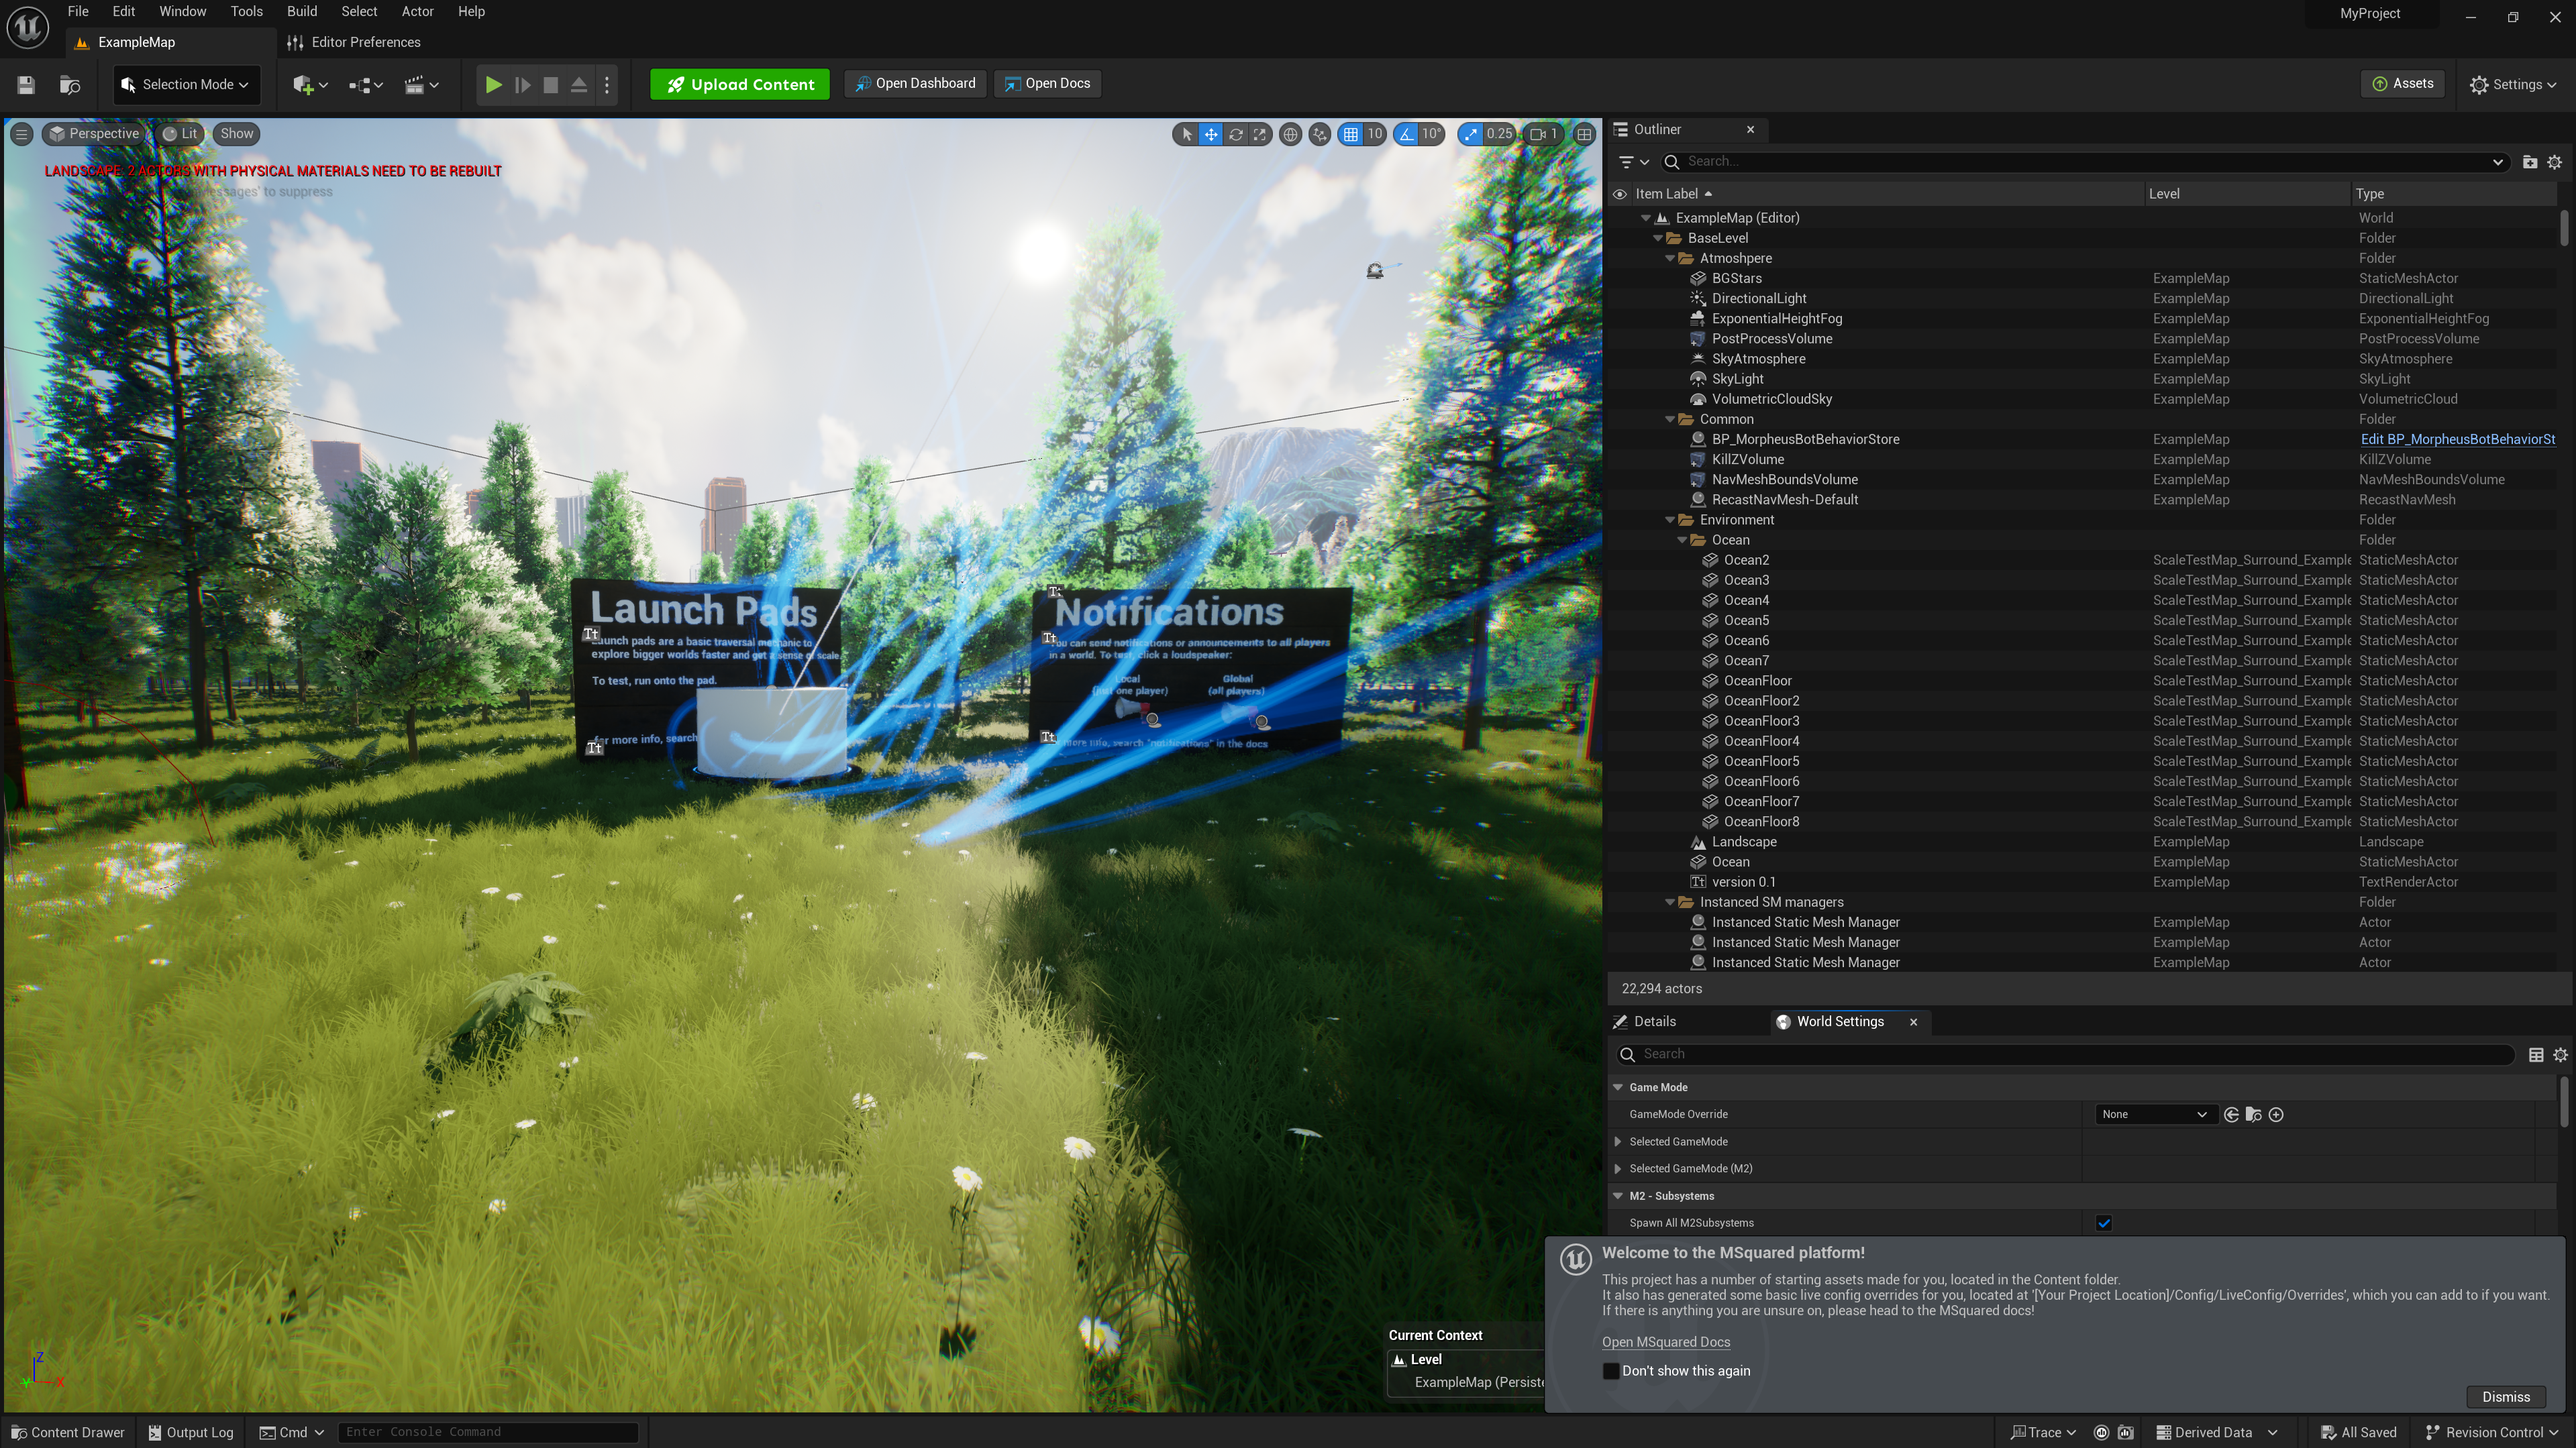Check 'Don't show this again' box
Viewport: 2576px width, 1448px height.
1611,1371
